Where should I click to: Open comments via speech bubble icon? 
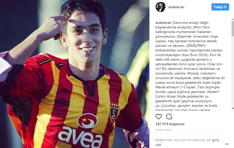tap(169, 117)
